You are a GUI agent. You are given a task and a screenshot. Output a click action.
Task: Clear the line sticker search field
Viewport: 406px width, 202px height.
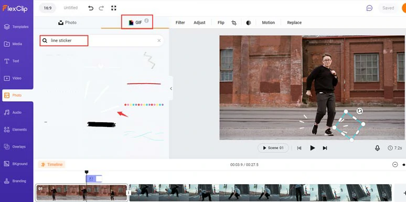click(x=159, y=40)
